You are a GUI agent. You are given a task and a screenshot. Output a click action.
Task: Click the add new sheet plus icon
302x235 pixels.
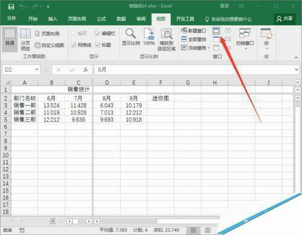click(x=53, y=221)
